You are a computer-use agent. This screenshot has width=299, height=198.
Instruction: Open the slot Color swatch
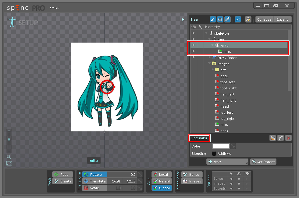tap(221, 146)
